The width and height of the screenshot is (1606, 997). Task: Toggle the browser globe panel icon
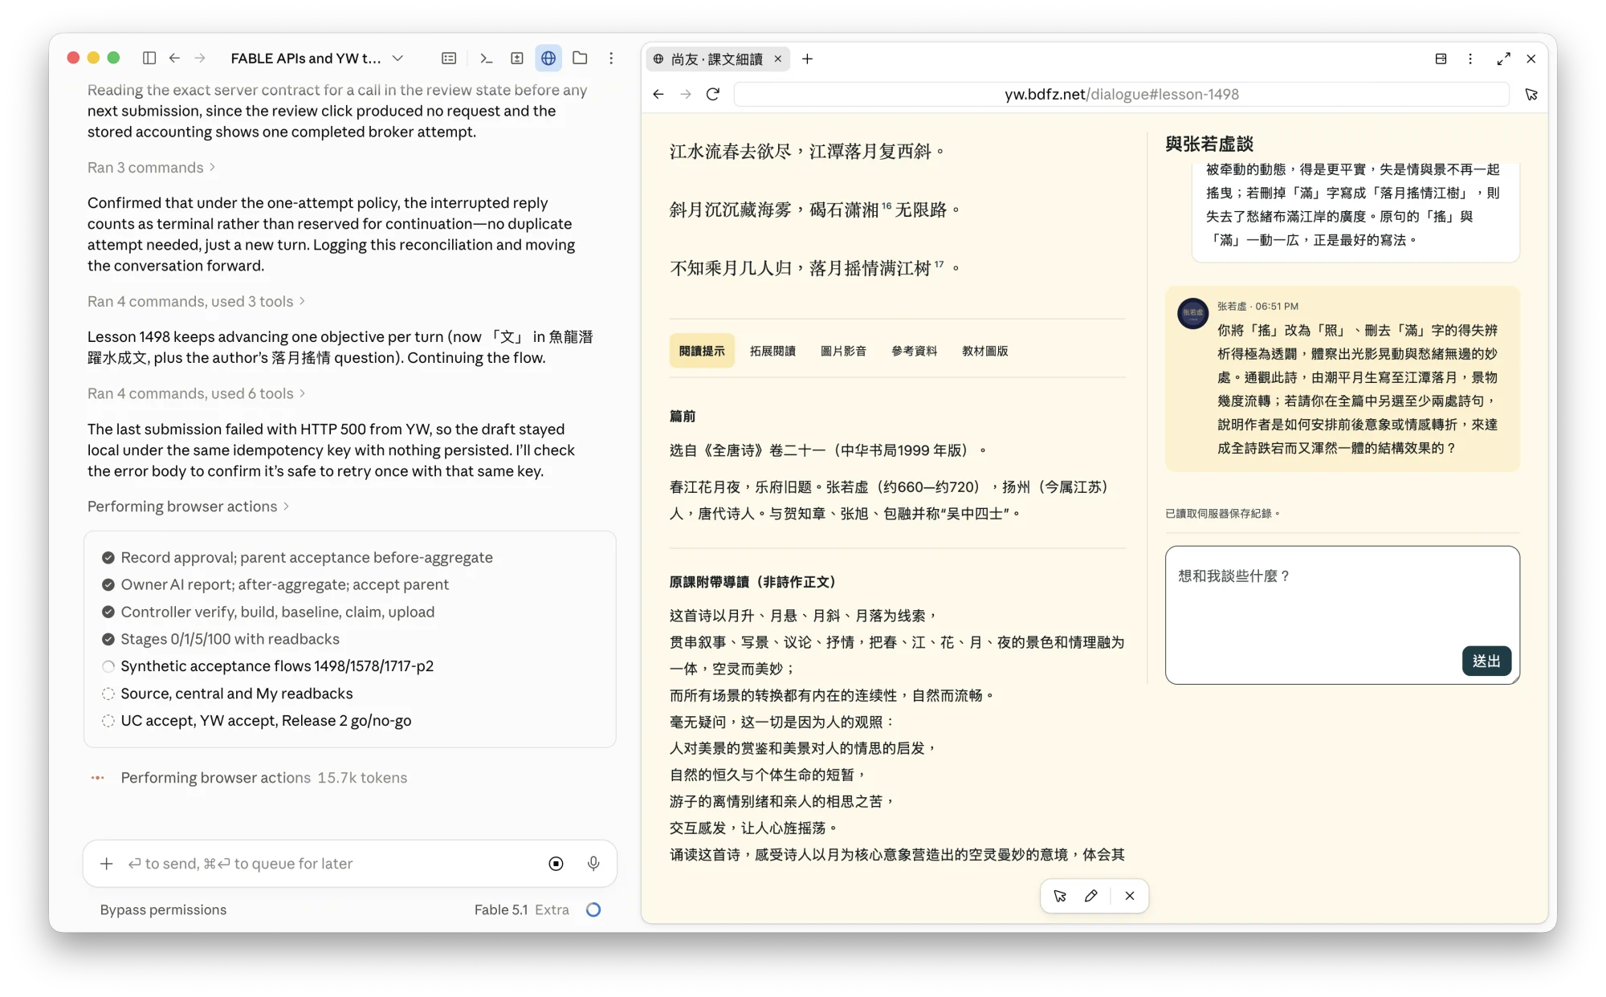click(548, 58)
